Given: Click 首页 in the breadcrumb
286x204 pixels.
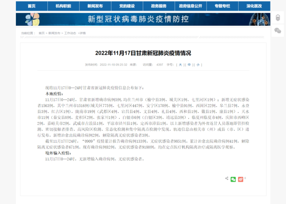Looking at the screenshot, I should [42, 33].
